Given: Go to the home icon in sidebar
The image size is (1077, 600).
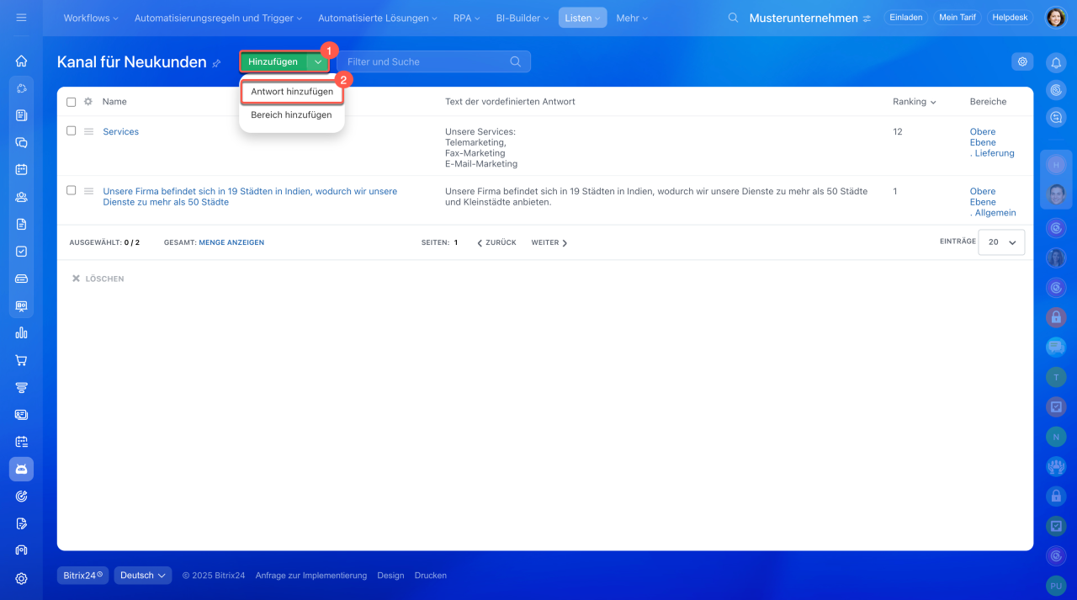Looking at the screenshot, I should click(21, 61).
